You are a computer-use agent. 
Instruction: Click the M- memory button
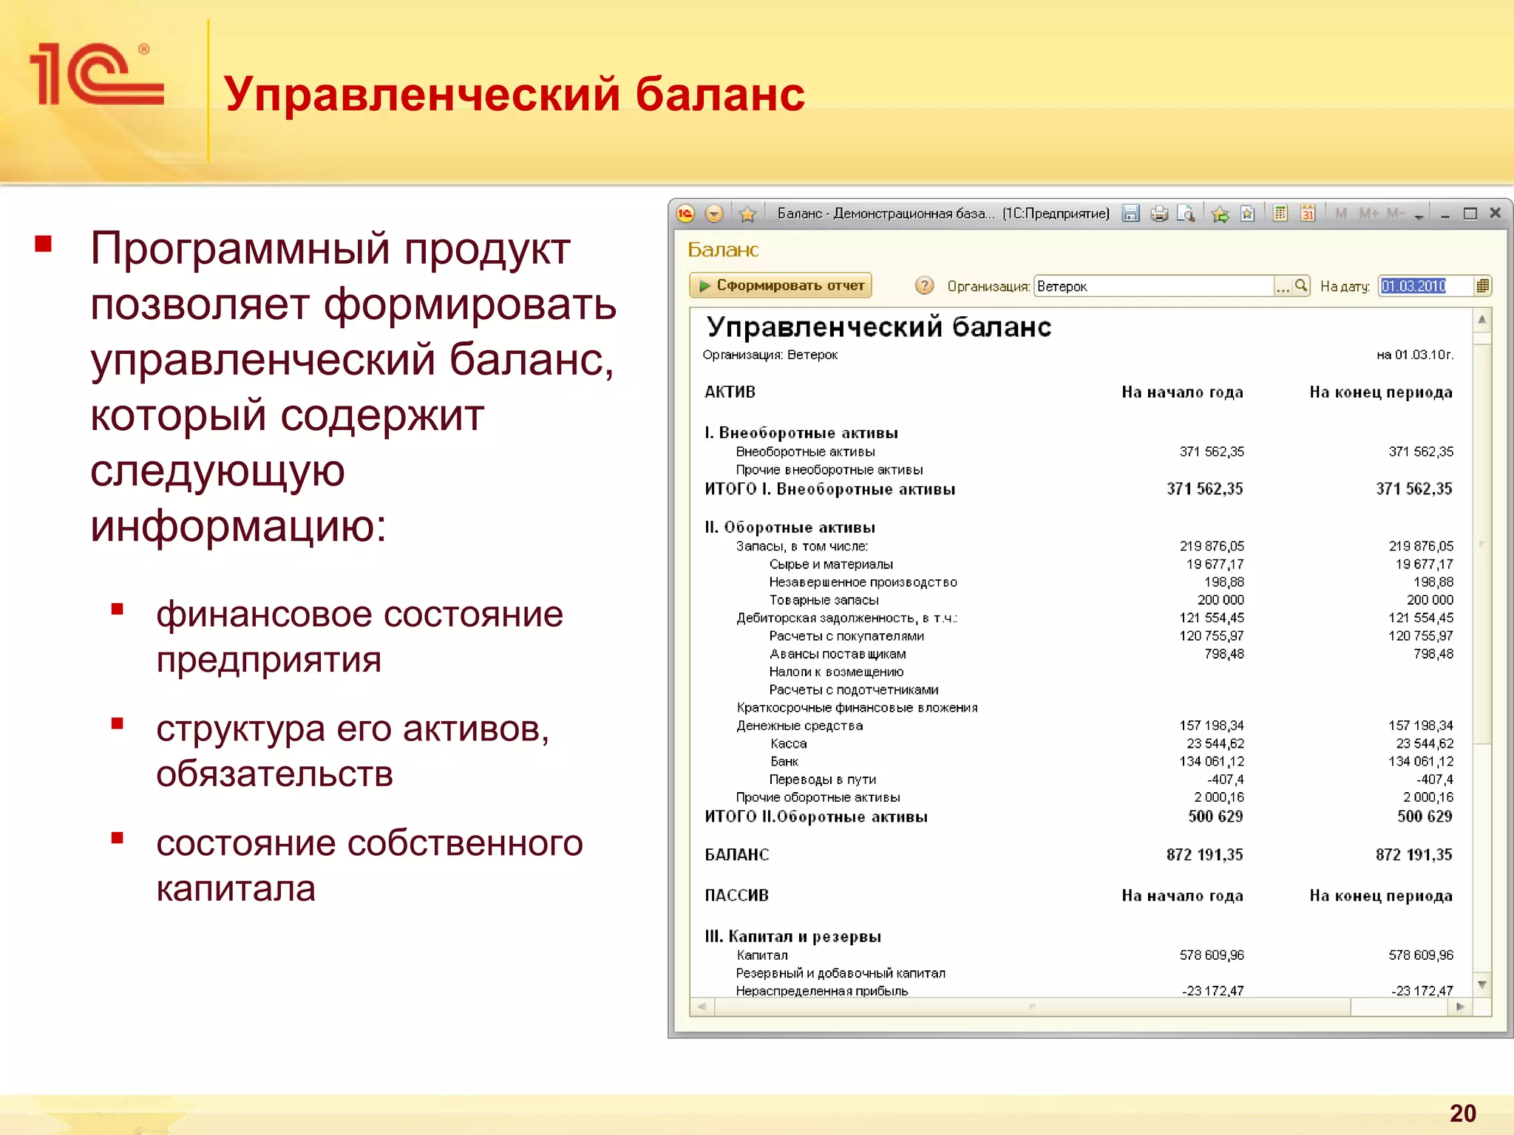point(1396,214)
